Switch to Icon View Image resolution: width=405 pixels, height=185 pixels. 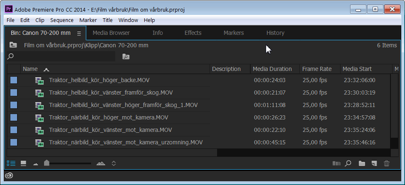[24, 163]
